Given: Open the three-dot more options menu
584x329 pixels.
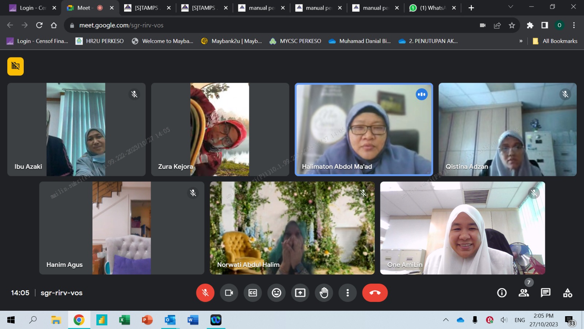Looking at the screenshot, I should click(347, 293).
